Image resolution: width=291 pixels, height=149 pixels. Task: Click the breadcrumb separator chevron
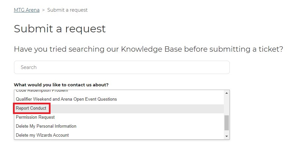point(43,10)
